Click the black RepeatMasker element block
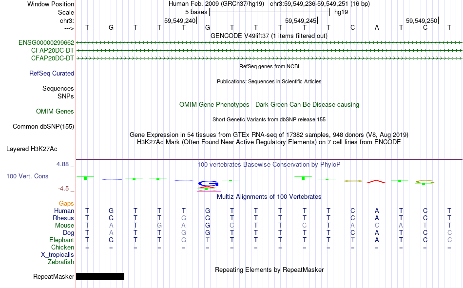 pyautogui.click(x=100, y=276)
